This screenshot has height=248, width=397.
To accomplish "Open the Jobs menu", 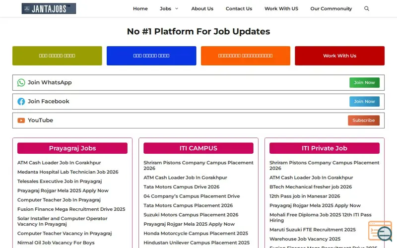I will click(x=165, y=8).
